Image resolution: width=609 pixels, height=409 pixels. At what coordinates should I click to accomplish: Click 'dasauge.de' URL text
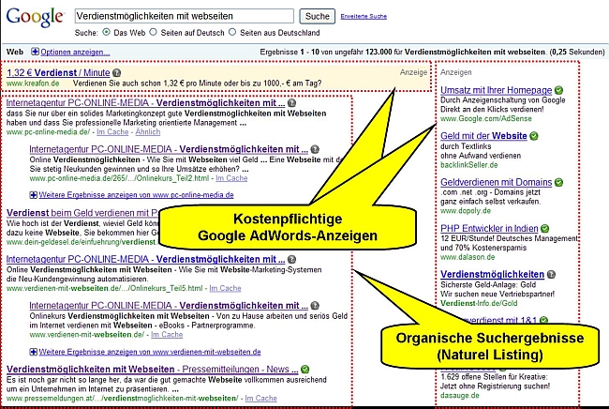tap(460, 395)
